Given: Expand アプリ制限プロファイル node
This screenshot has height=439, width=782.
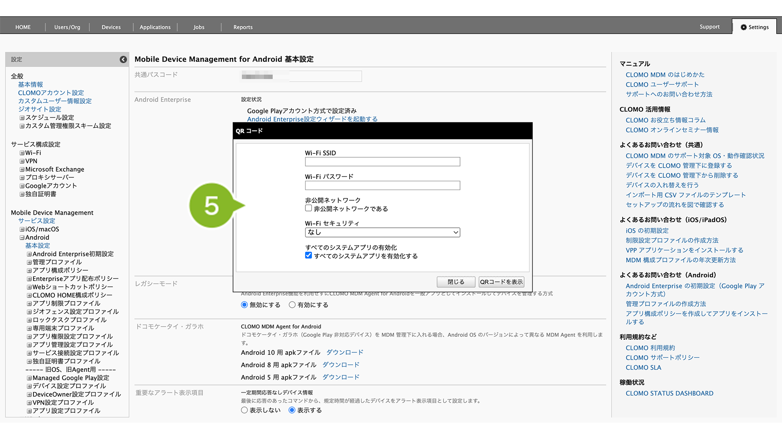Looking at the screenshot, I should point(29,304).
